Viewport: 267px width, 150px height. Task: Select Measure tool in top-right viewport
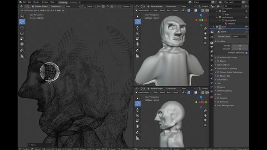138,56
